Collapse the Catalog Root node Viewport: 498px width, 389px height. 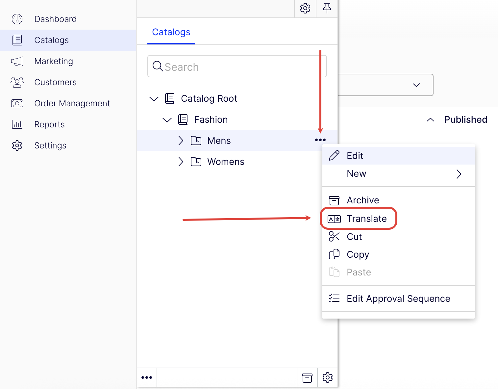pyautogui.click(x=154, y=99)
